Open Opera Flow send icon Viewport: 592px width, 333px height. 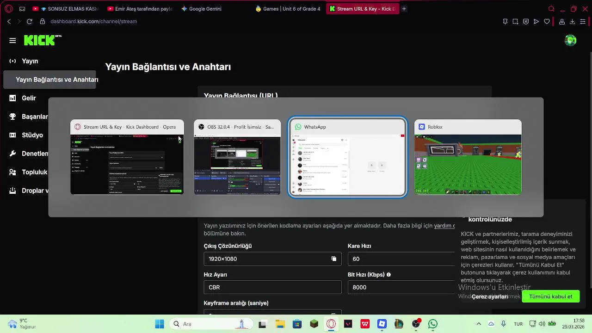click(x=536, y=21)
